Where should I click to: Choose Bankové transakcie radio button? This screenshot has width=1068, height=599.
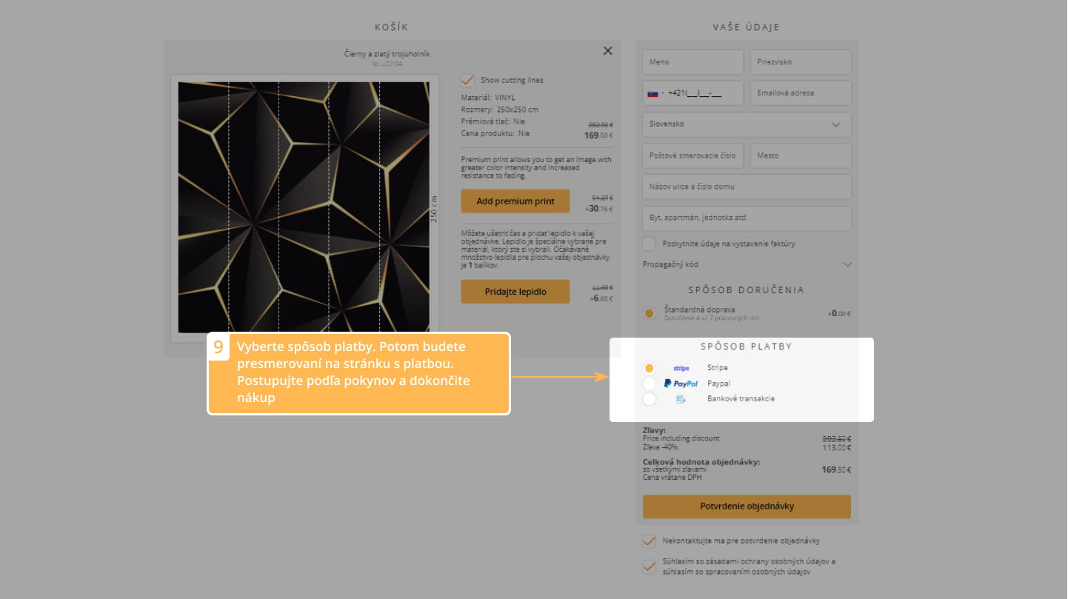pyautogui.click(x=649, y=399)
